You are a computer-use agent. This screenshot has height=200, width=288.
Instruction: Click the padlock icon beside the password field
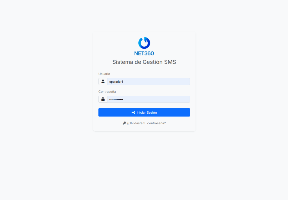pos(103,99)
